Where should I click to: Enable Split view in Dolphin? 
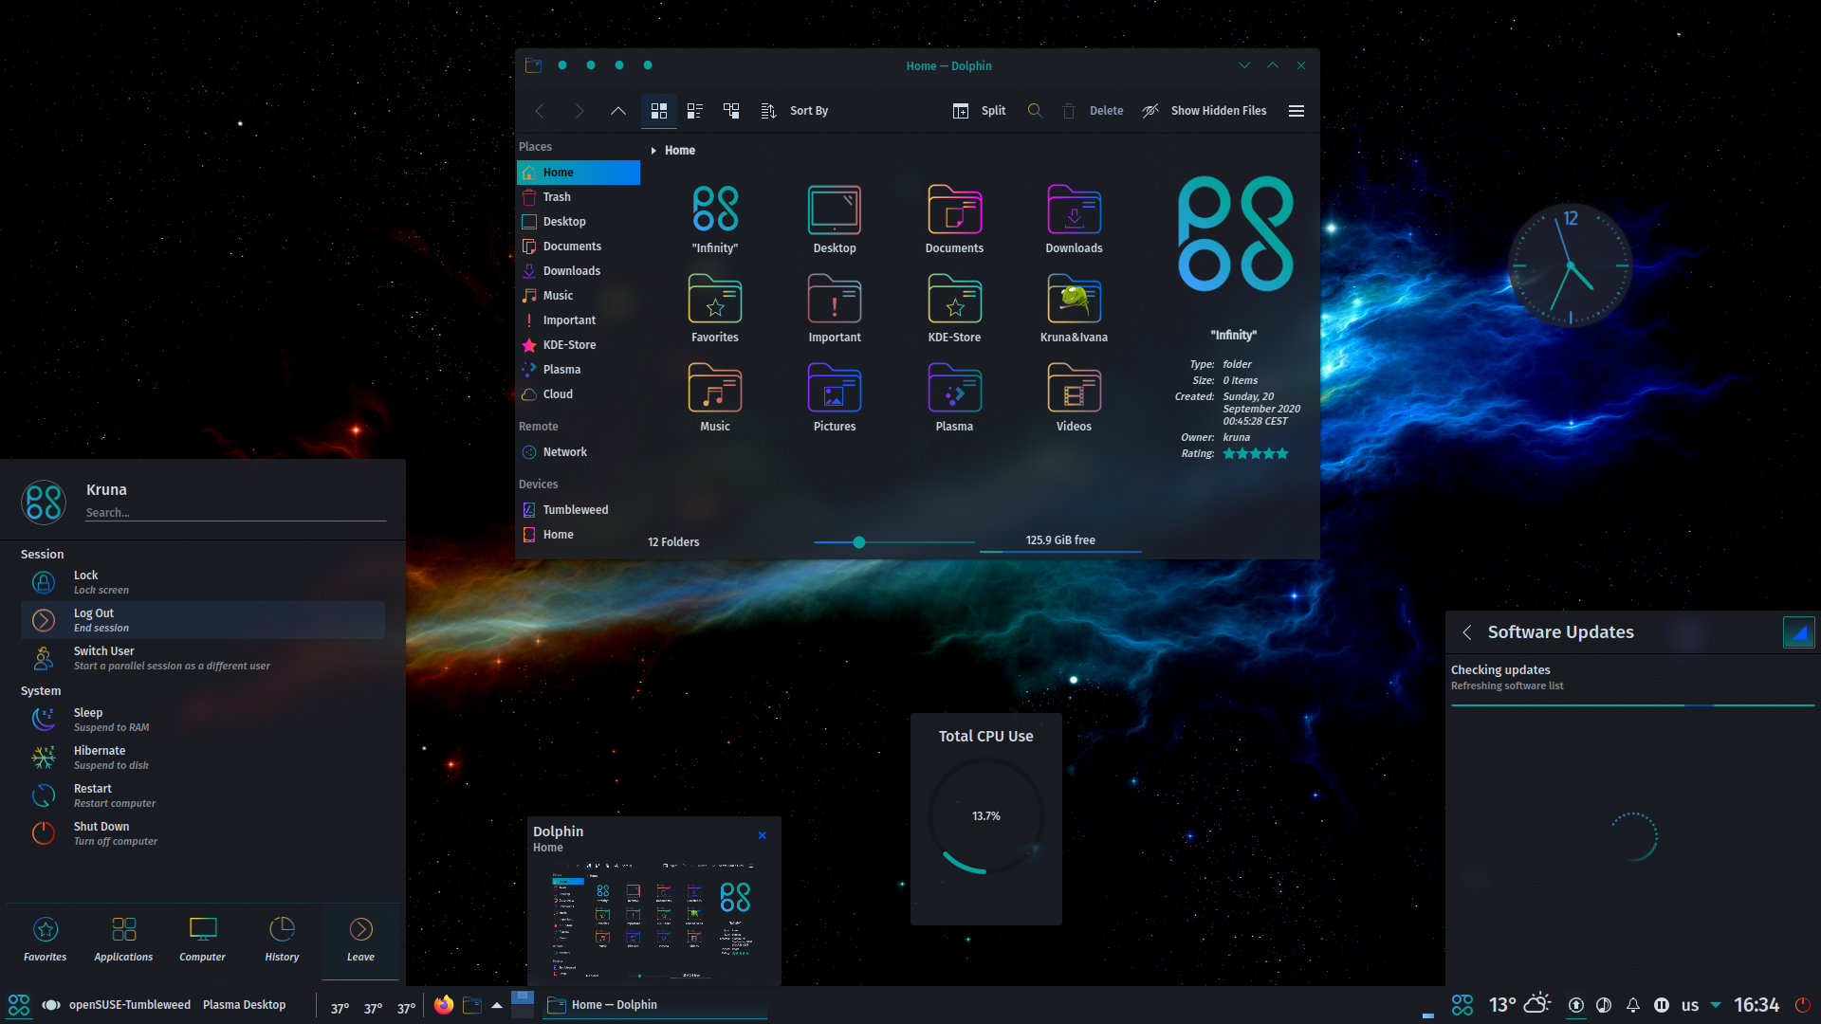(x=979, y=111)
